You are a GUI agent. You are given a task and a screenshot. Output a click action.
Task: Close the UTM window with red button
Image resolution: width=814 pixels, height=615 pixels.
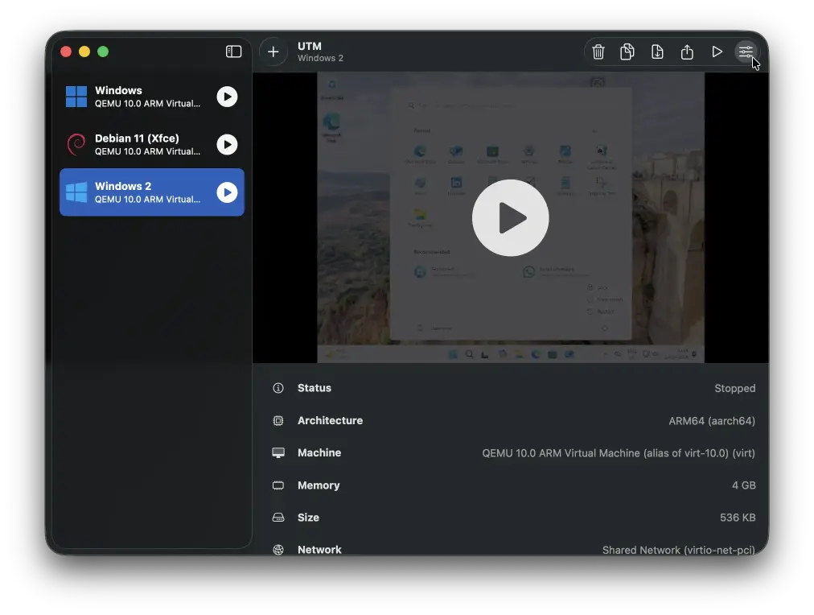point(66,52)
